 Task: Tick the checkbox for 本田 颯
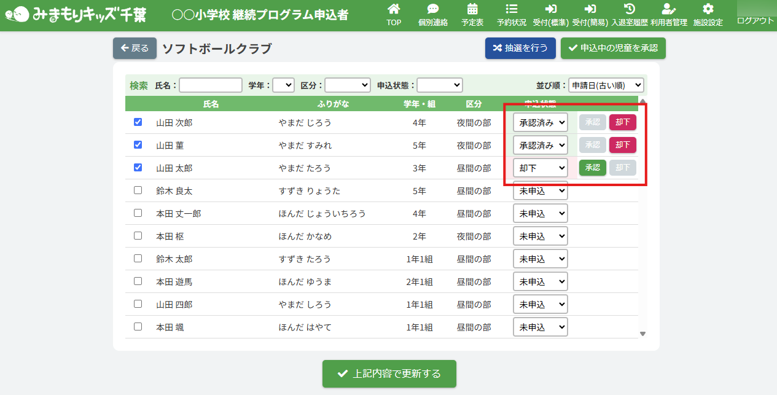[138, 327]
